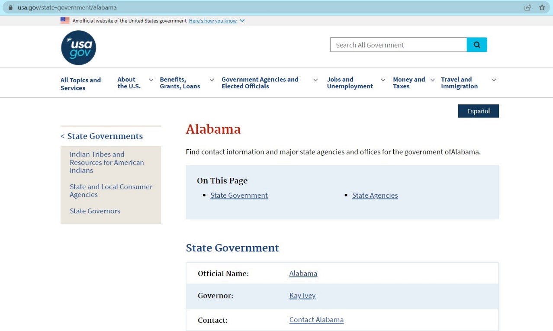Click the share icon in address bar

(528, 7)
